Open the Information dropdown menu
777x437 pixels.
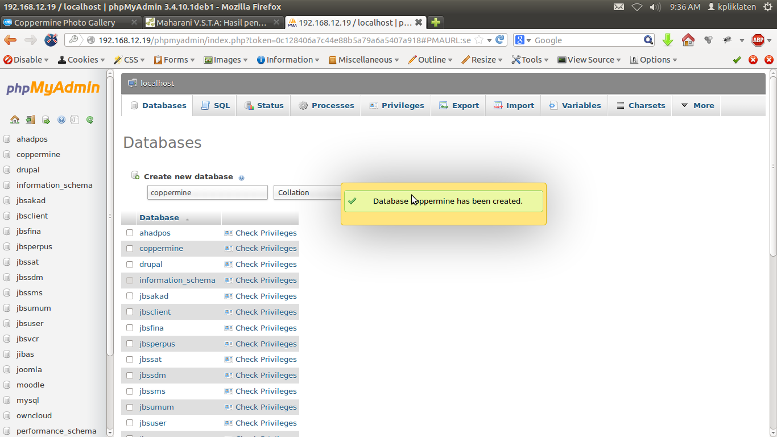click(x=288, y=60)
